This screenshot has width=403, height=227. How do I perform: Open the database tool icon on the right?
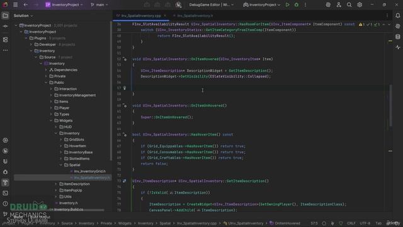(x=397, y=37)
